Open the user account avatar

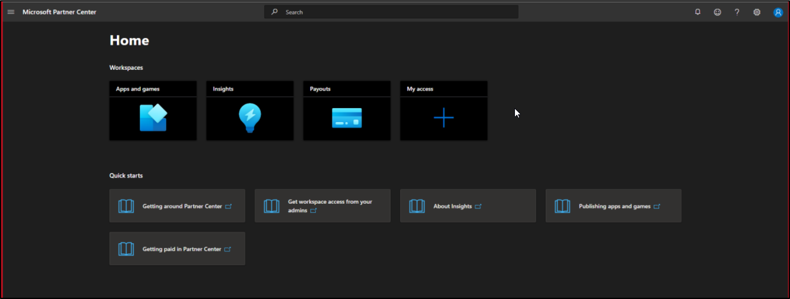(778, 12)
